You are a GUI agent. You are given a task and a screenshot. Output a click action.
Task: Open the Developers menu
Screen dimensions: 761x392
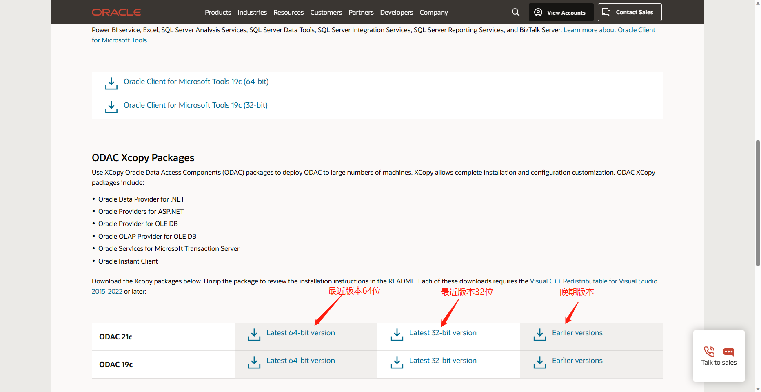point(396,12)
